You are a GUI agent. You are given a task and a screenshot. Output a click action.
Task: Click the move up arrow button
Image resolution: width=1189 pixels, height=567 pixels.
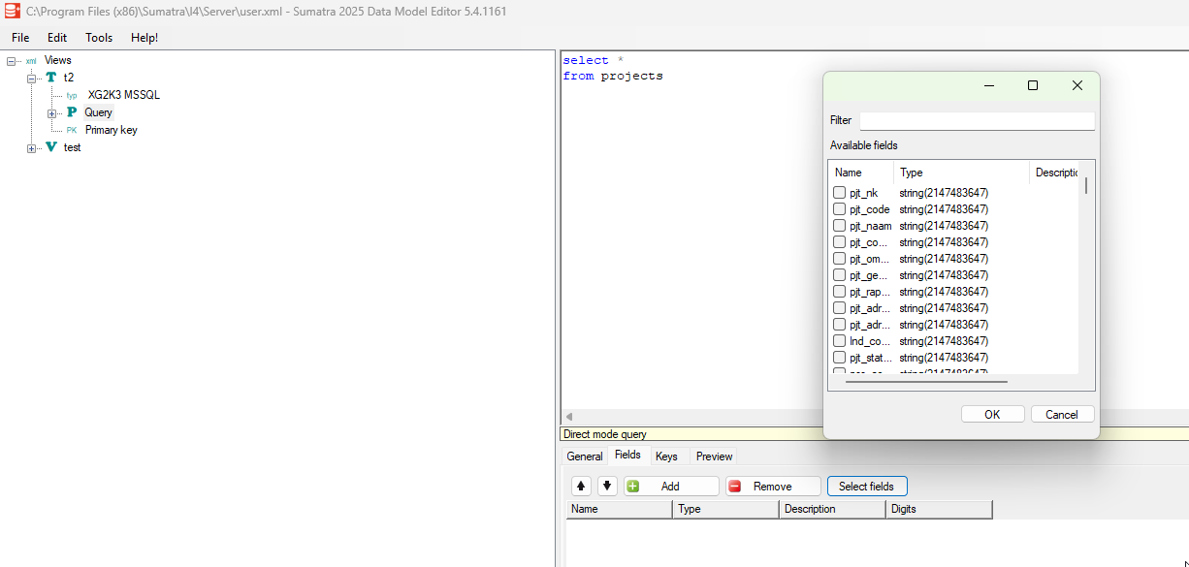[x=581, y=487]
